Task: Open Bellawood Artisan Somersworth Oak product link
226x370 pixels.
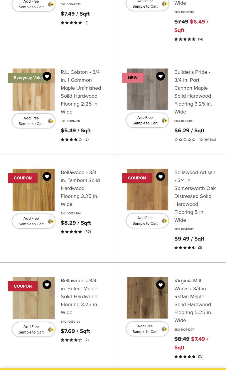Action: (195, 196)
